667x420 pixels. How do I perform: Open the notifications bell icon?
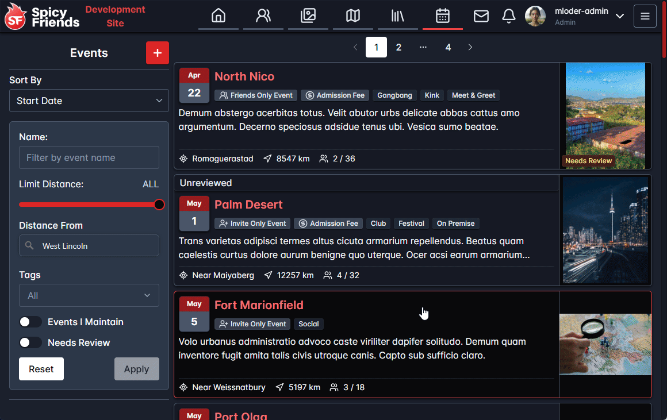509,16
